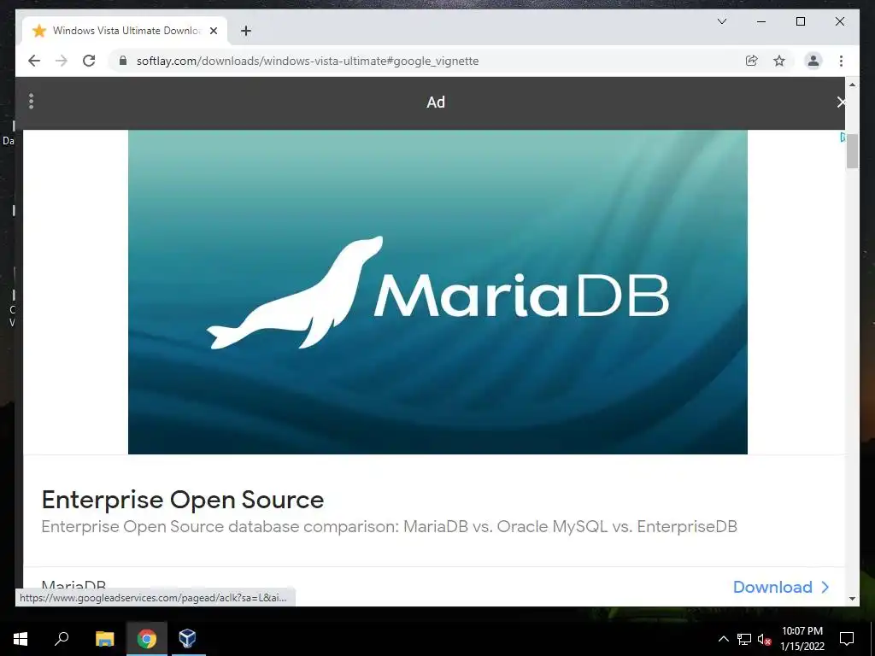Viewport: 875px width, 656px height.
Task: Open VirtualBox from the taskbar
Action: pyautogui.click(x=187, y=639)
